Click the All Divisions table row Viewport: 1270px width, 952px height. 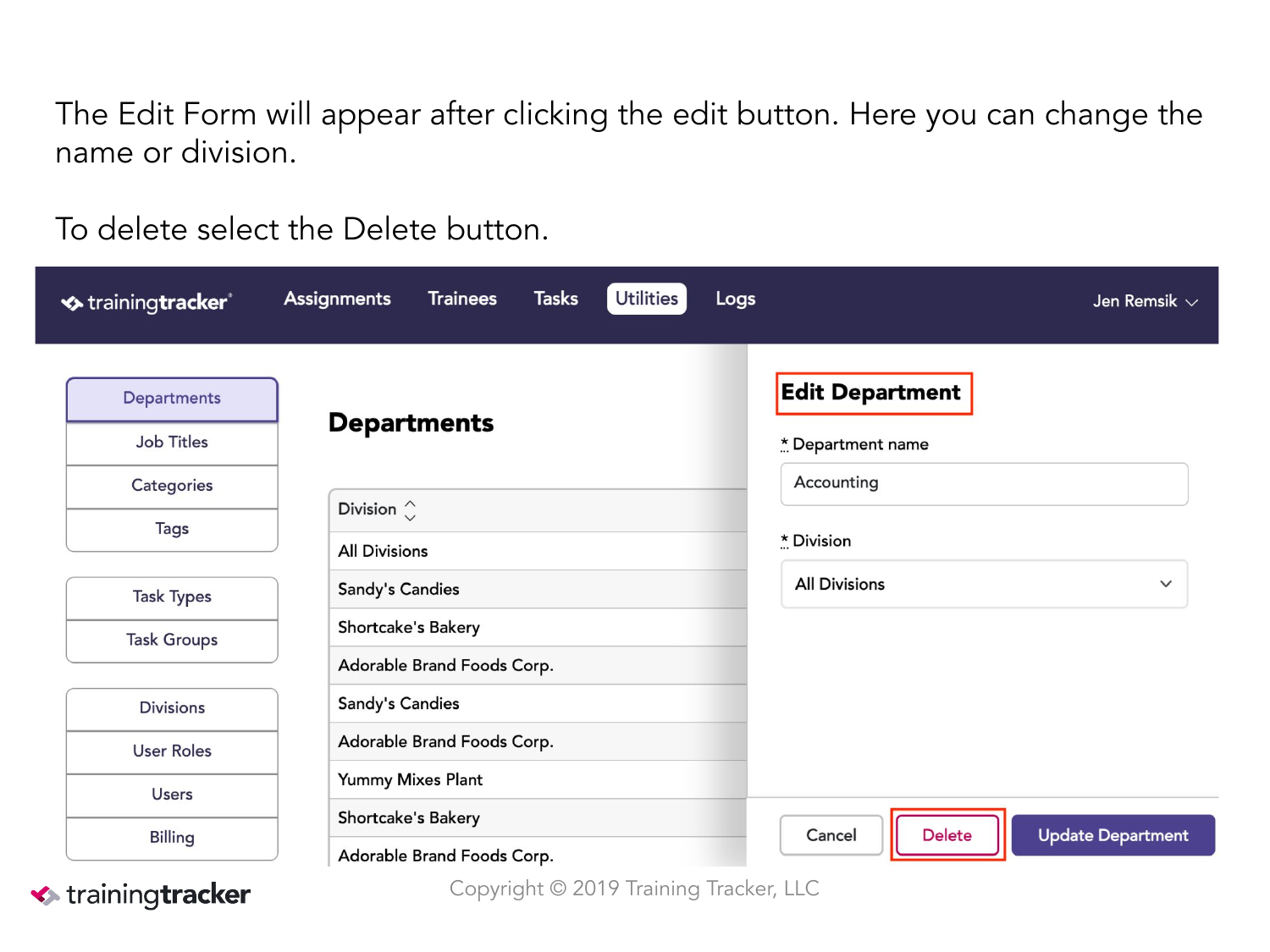click(x=538, y=551)
